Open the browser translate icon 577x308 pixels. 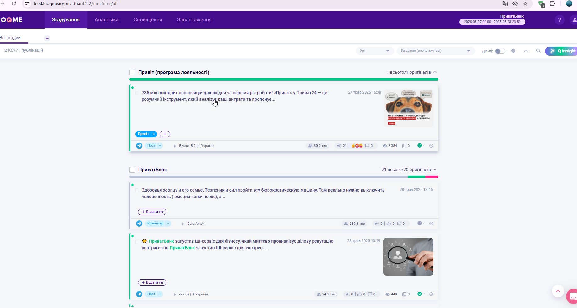505,3
